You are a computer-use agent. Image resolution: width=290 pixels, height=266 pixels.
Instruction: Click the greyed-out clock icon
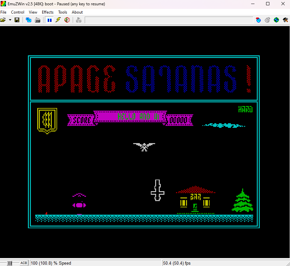267,20
